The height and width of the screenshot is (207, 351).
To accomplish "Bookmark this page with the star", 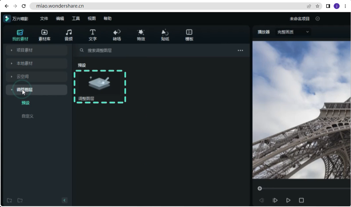I will click(x=317, y=6).
